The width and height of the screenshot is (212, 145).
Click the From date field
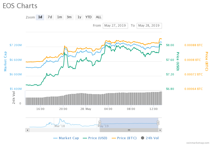115,26
